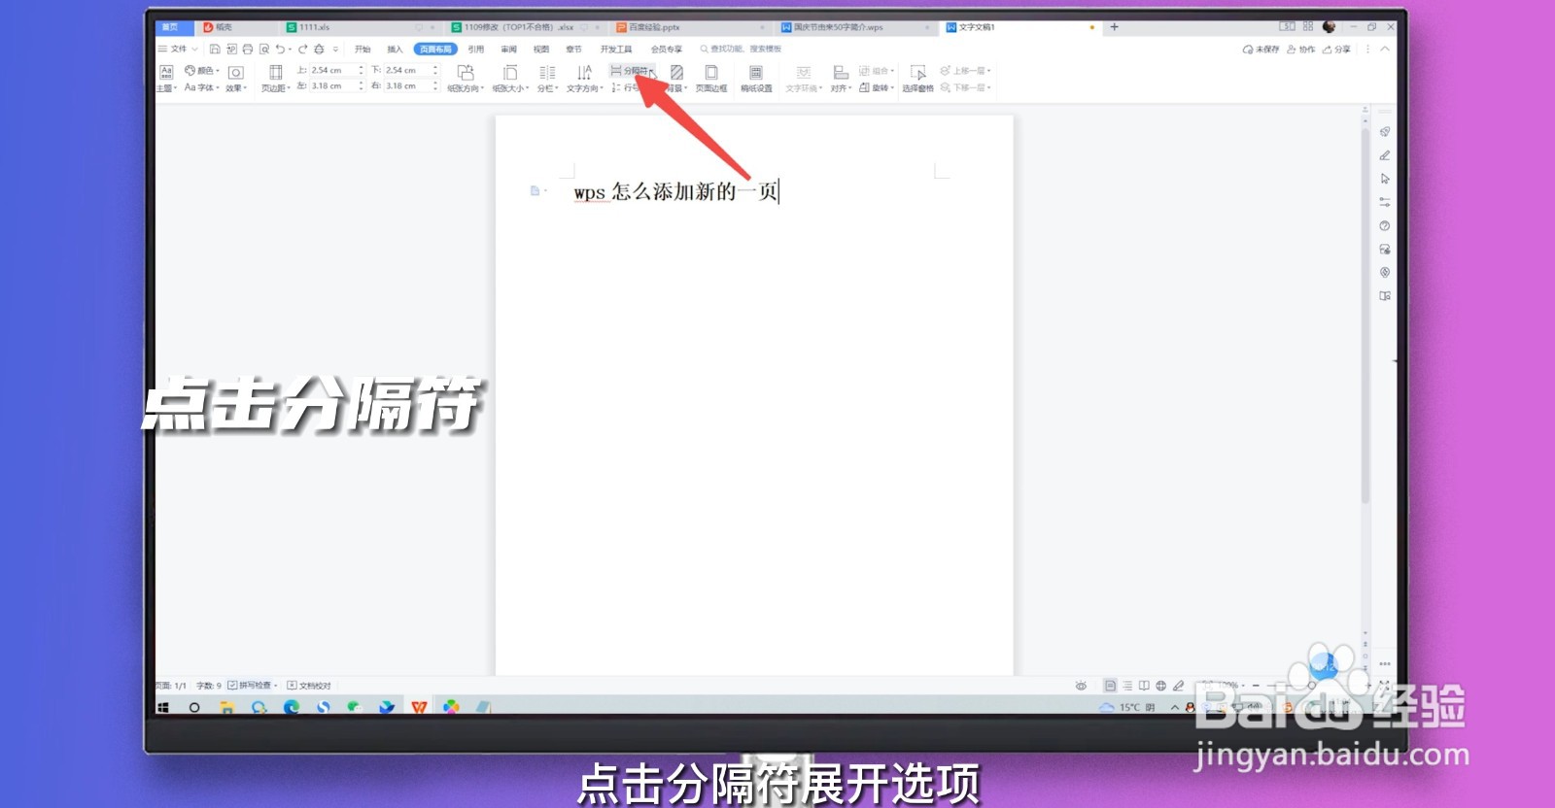
Task: Switch to web view in status bar
Action: (1160, 686)
